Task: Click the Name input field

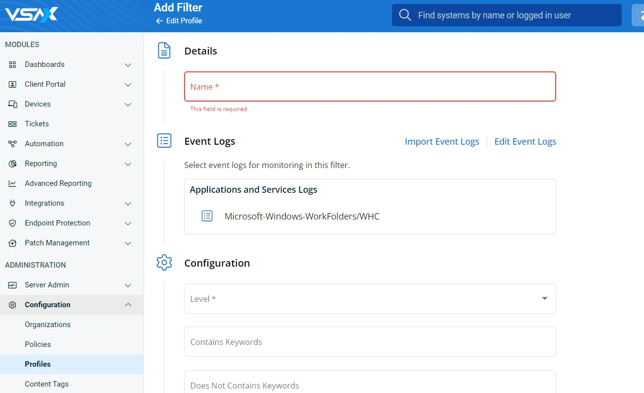Action: (x=370, y=87)
